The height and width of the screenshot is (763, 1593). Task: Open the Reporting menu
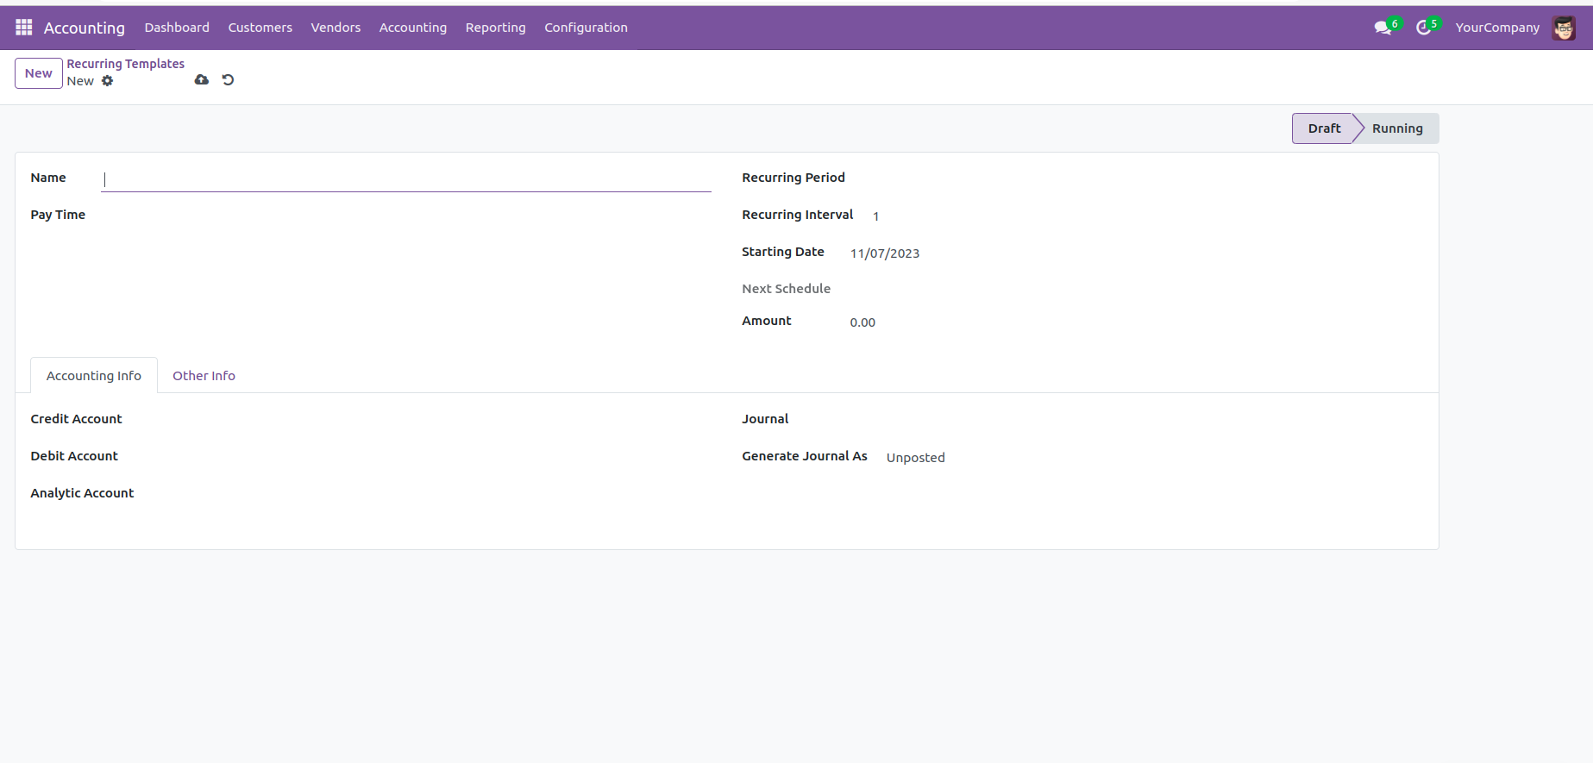(x=495, y=28)
